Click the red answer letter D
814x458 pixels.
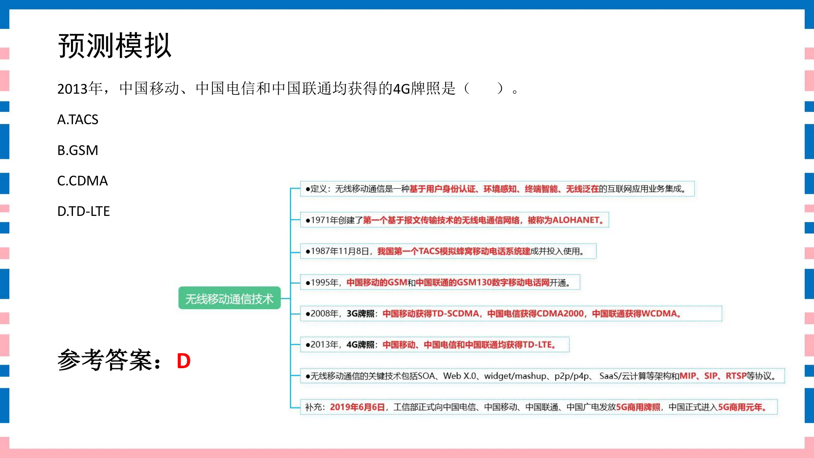[x=184, y=361]
